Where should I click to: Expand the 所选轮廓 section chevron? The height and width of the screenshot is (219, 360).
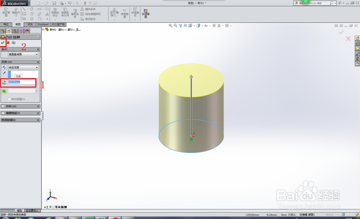click(38, 120)
